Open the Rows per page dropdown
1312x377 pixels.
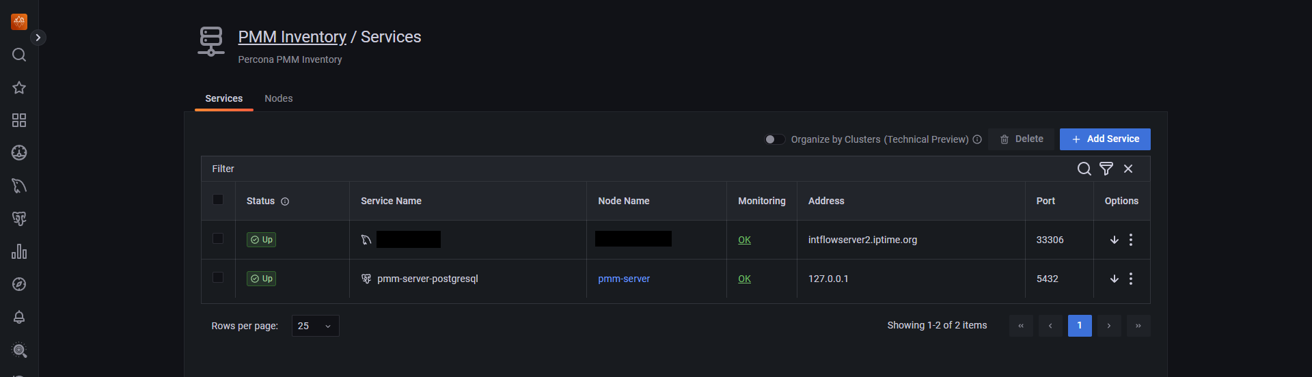[x=315, y=326]
